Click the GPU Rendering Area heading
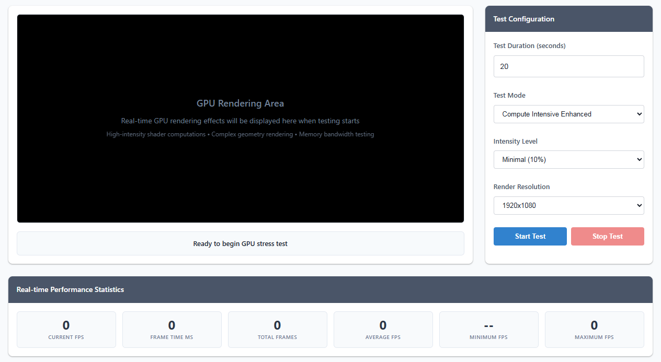 point(240,103)
